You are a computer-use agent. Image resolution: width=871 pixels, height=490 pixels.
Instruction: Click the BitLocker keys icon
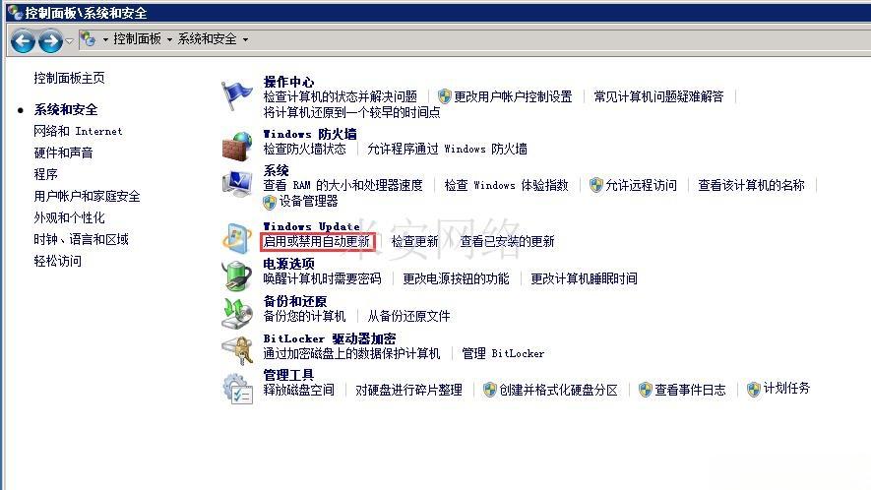tap(237, 350)
